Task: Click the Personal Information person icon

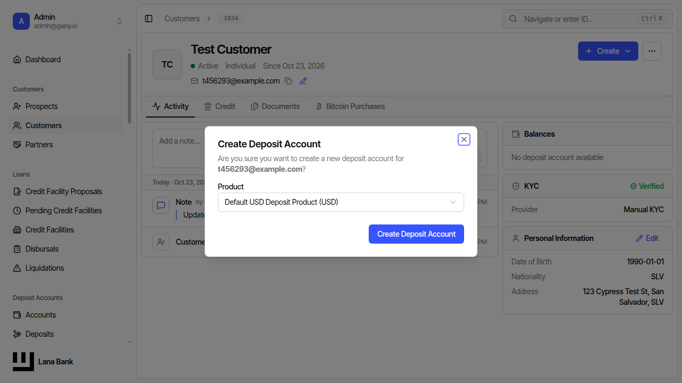Action: [515, 238]
